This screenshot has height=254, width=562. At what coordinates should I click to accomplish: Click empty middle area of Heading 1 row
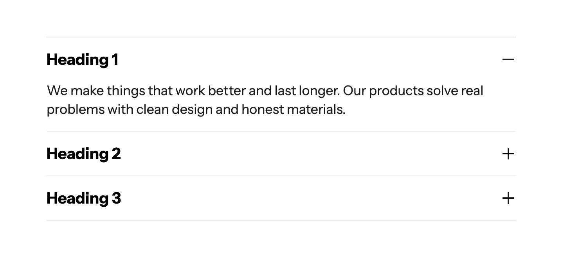pyautogui.click(x=294, y=59)
